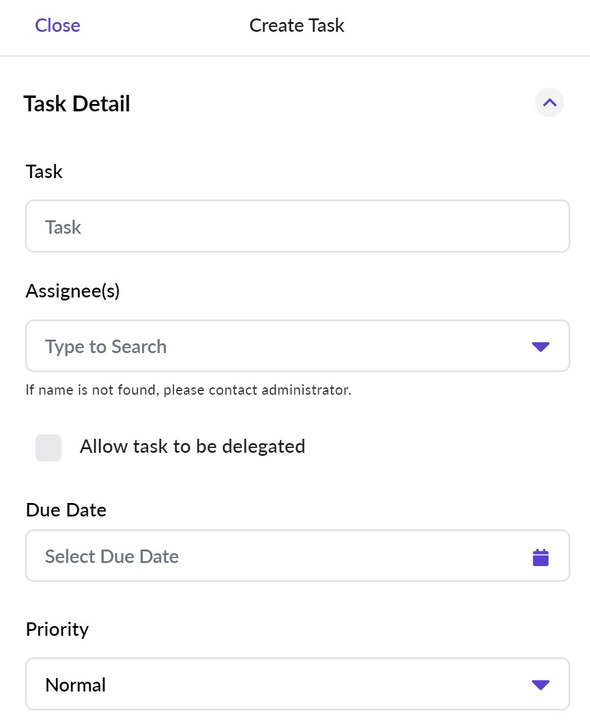Collapse the Task Detail section chevron
This screenshot has width=590, height=727.
coord(550,103)
